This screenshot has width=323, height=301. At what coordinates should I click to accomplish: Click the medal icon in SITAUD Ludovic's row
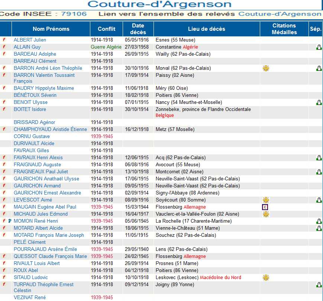point(266,278)
